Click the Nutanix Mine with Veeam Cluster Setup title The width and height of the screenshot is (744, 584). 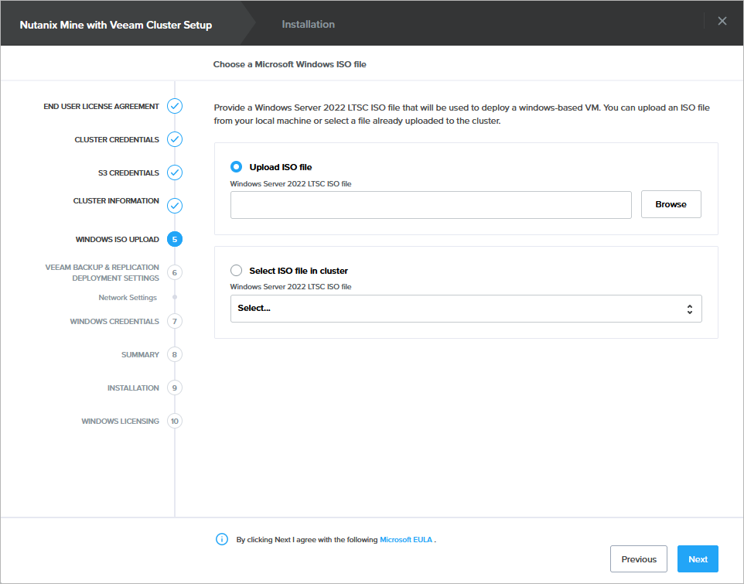(x=116, y=25)
